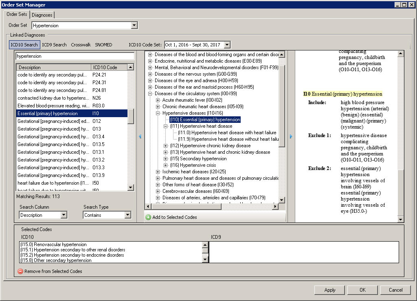
Task: Open the Order Set Hypertension dropdown
Action: (134, 26)
